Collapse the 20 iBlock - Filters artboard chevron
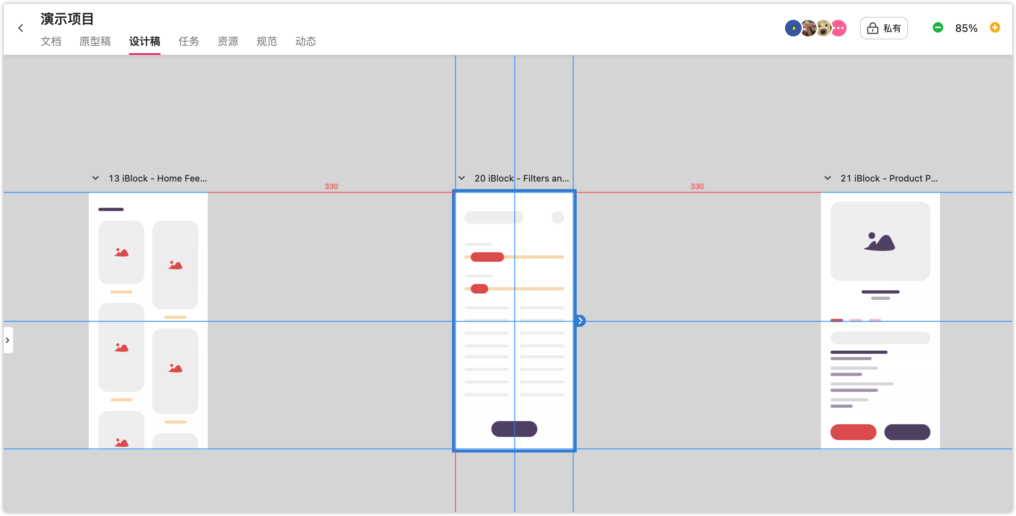Viewport: 1016px width, 516px height. coord(462,178)
